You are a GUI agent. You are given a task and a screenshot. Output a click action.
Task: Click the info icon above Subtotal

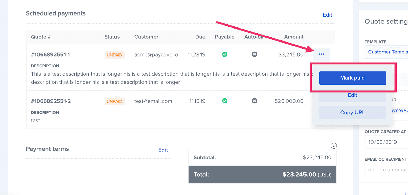(x=334, y=146)
